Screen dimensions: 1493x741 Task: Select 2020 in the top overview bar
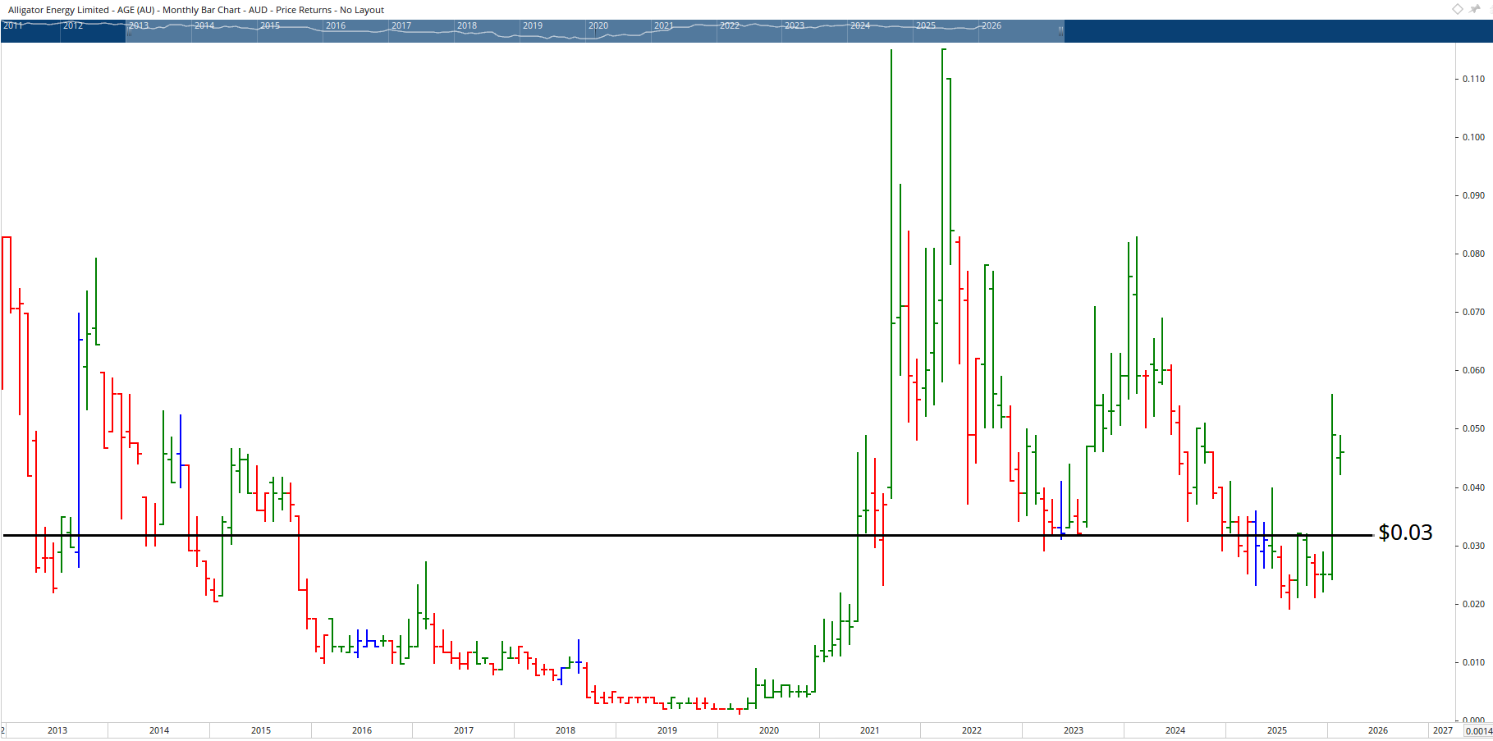click(x=598, y=25)
